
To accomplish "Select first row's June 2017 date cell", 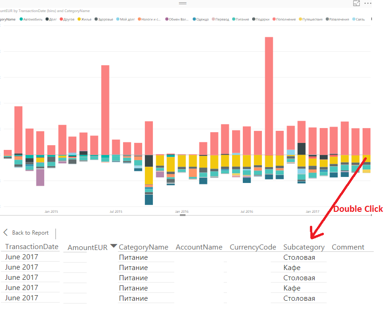I will [x=21, y=257].
